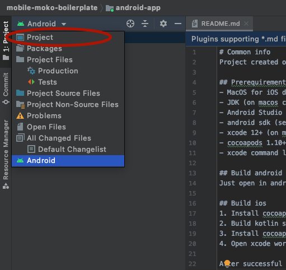This screenshot has height=270, width=286.
Task: Select Packages view option
Action: (68, 49)
